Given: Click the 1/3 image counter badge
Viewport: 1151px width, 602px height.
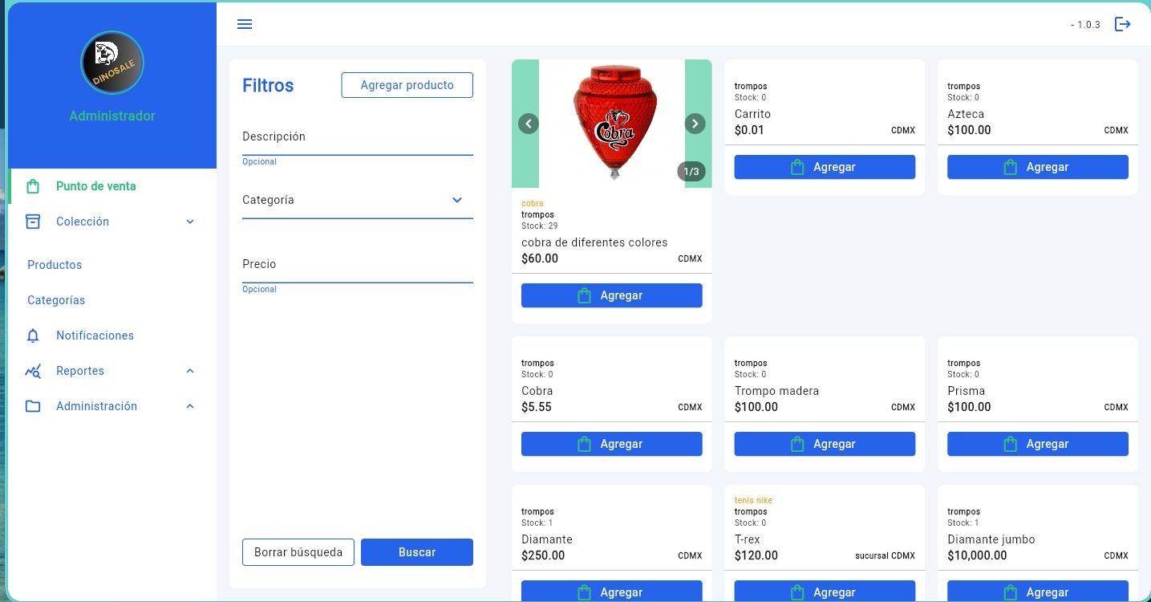Looking at the screenshot, I should point(691,172).
